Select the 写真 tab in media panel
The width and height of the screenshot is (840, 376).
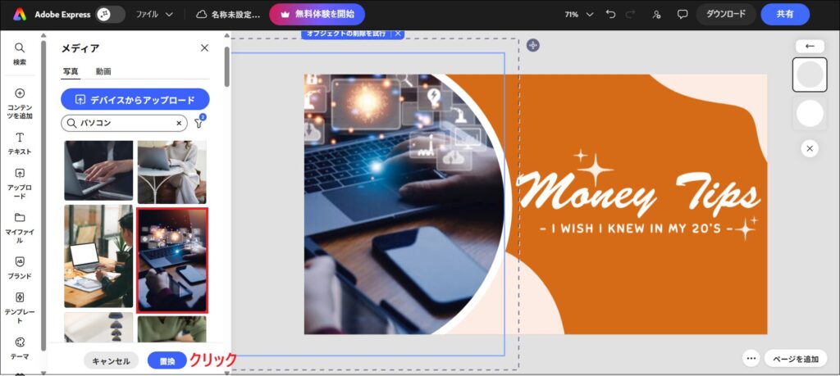(x=71, y=71)
